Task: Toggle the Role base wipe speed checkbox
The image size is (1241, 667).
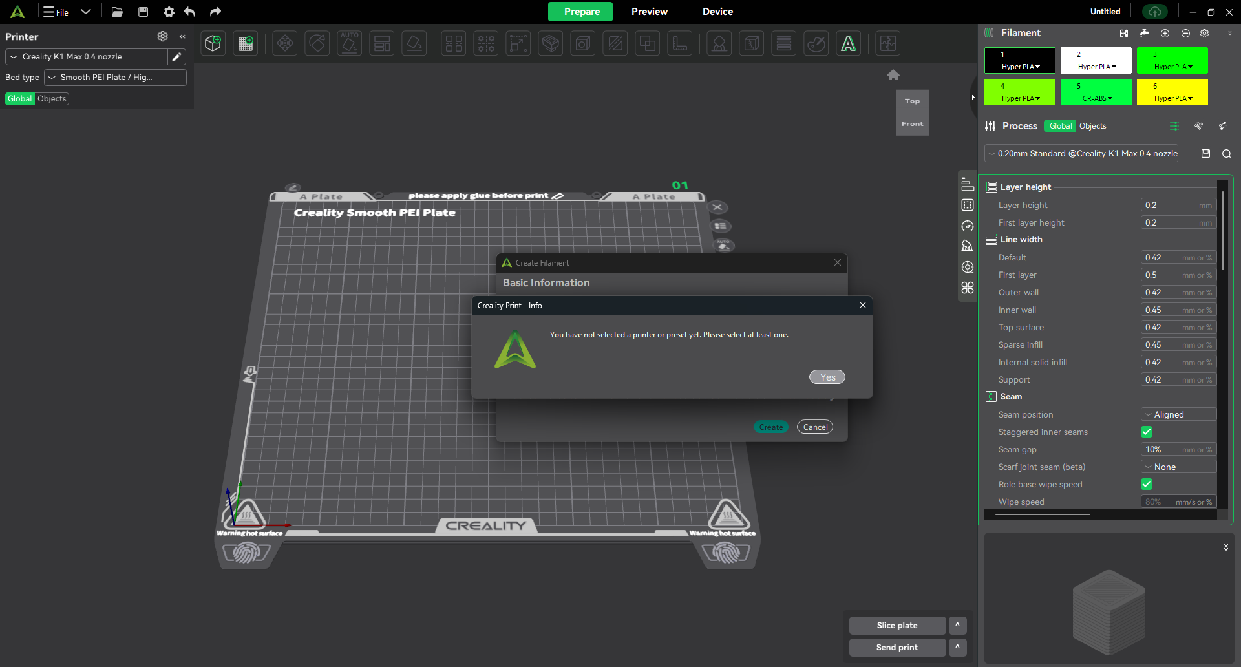Action: pyautogui.click(x=1147, y=484)
